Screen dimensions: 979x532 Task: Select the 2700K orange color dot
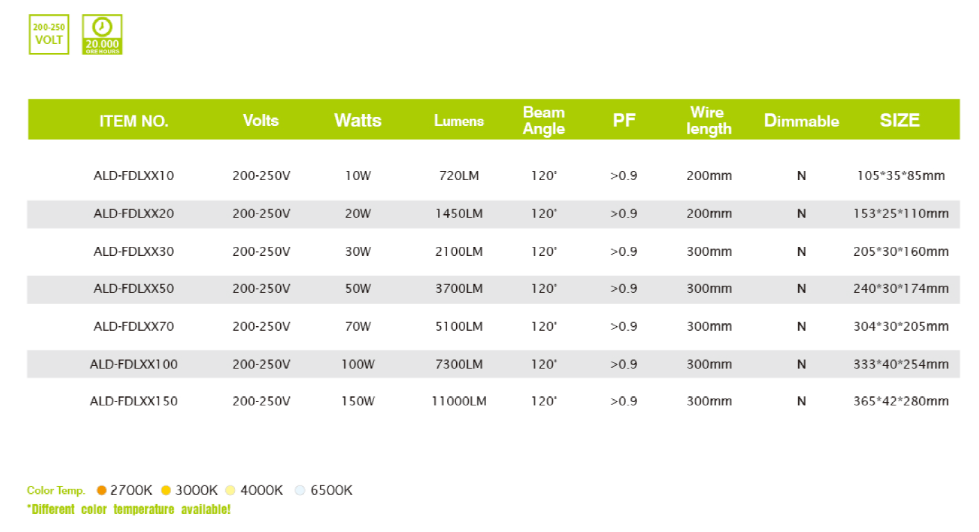click(102, 490)
